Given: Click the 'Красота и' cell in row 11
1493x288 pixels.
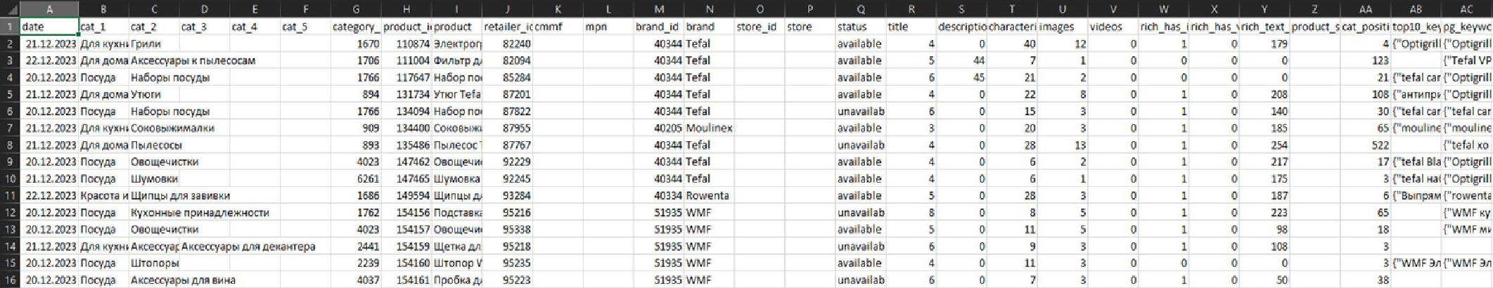Looking at the screenshot, I should 103,195.
